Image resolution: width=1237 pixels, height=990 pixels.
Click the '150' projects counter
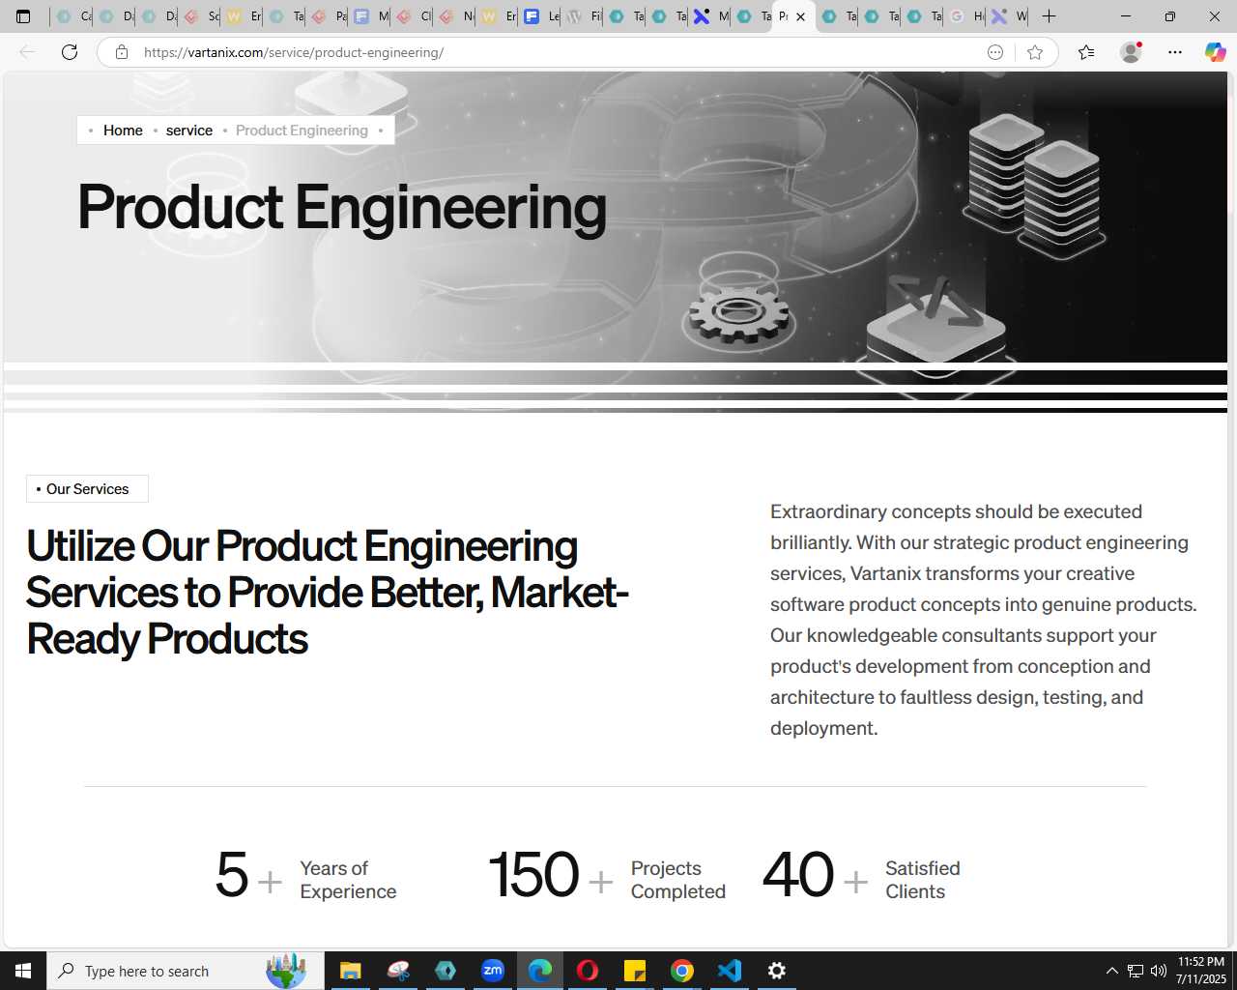(533, 875)
